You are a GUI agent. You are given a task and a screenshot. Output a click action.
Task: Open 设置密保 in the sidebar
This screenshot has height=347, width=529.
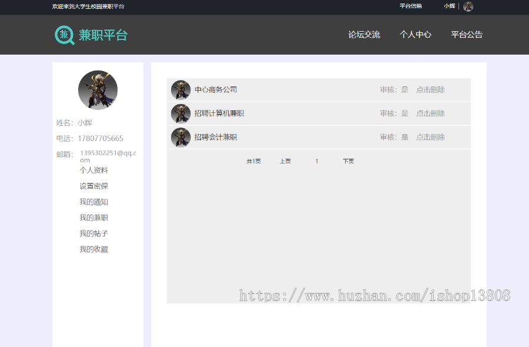pyautogui.click(x=94, y=186)
